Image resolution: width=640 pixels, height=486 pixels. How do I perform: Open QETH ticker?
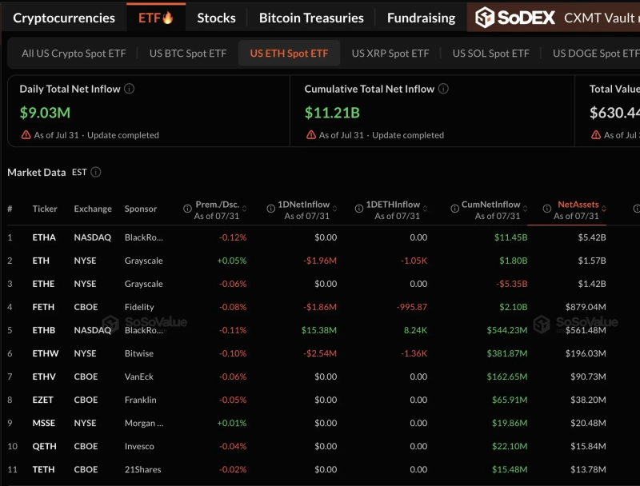coord(45,447)
